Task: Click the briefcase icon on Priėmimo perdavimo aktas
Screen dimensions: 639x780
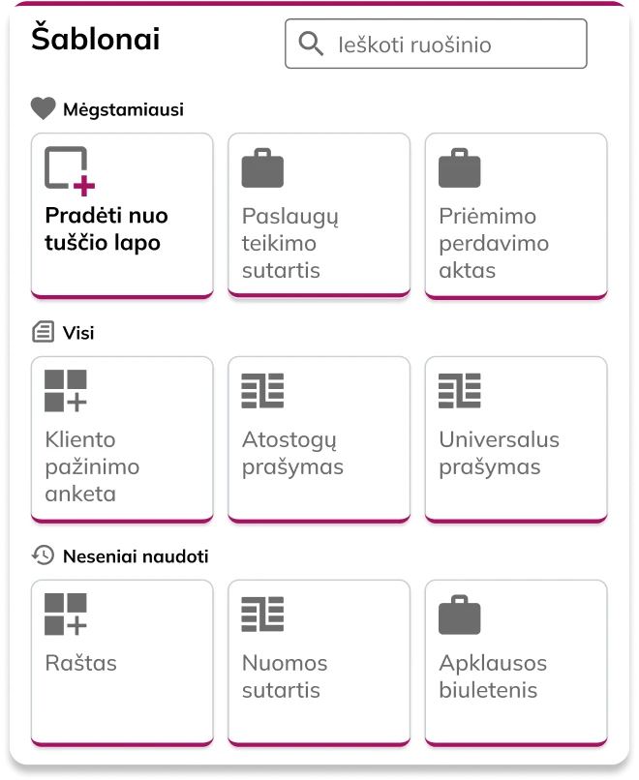Action: (x=458, y=166)
